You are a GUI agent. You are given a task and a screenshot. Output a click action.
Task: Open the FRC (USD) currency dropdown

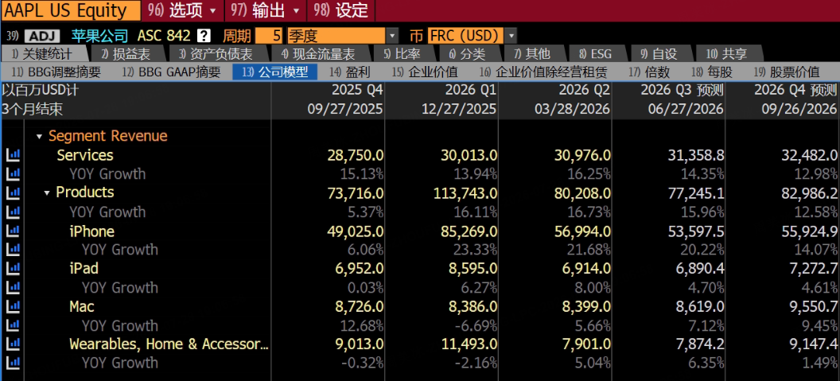point(472,36)
